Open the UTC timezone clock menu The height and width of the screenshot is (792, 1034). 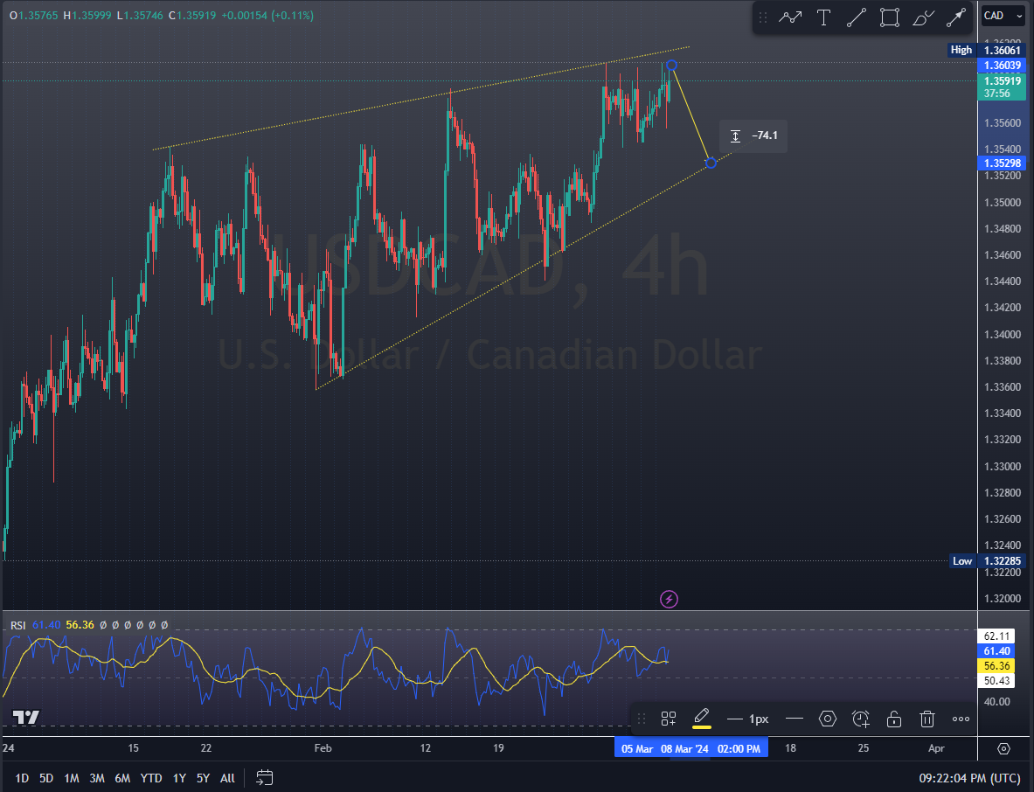[971, 778]
